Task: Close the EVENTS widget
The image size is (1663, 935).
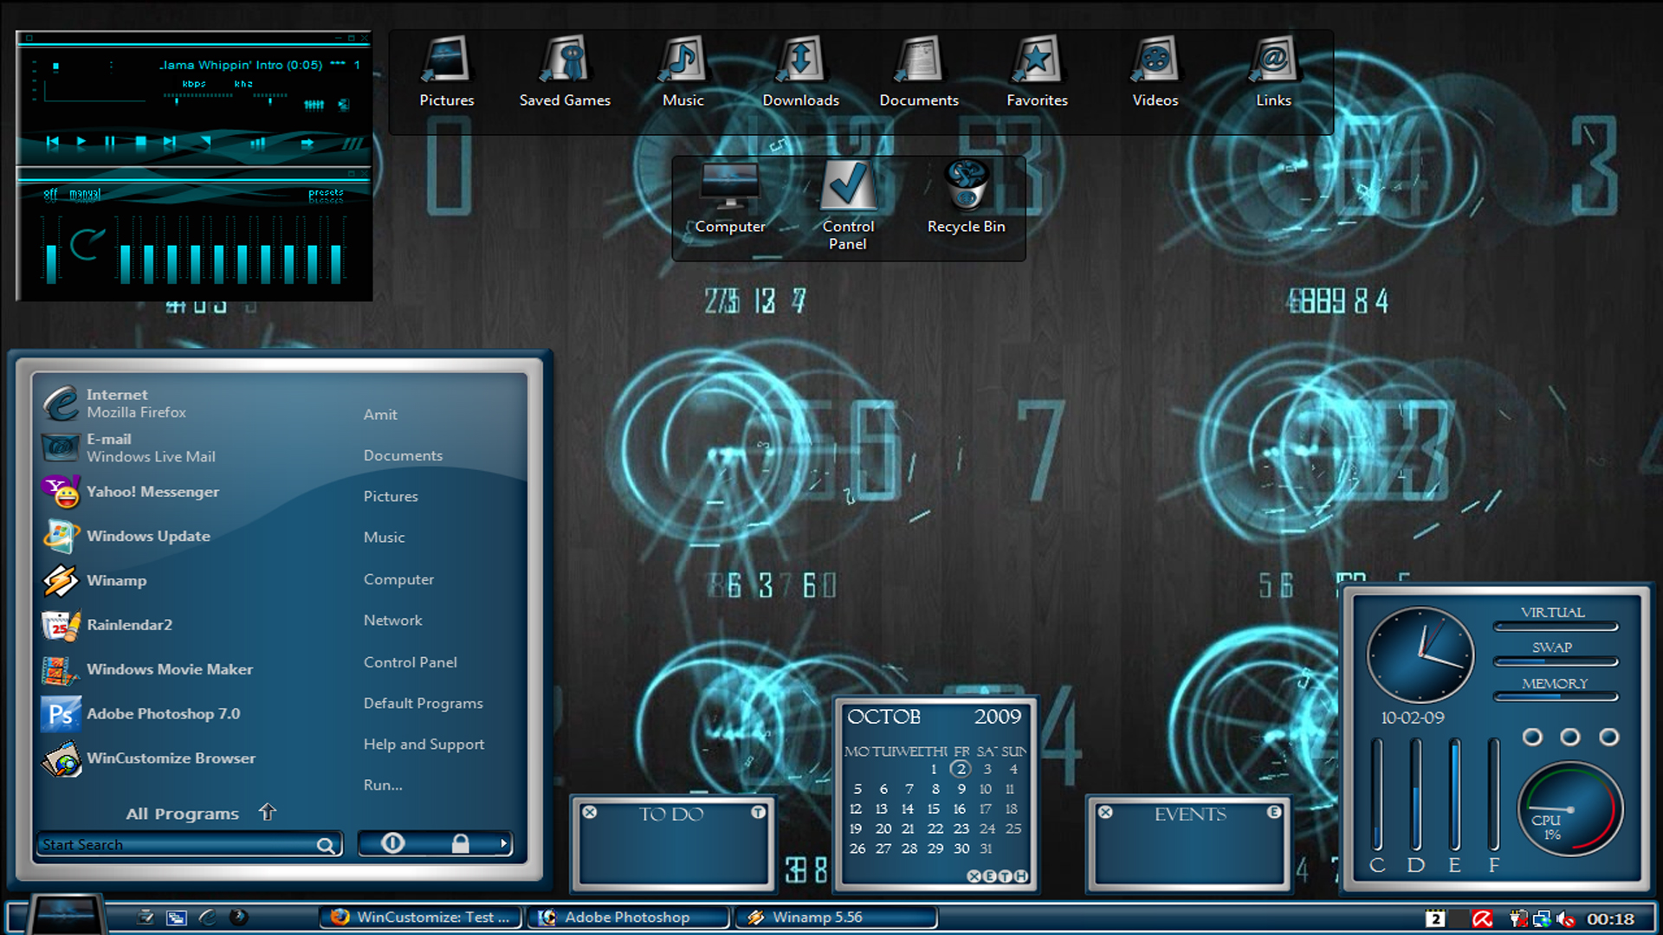Action: click(1105, 812)
